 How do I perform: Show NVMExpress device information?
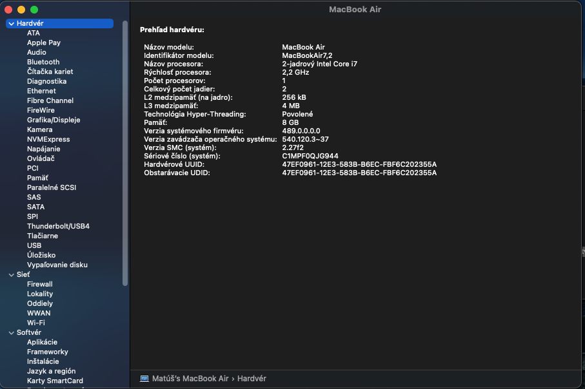pos(48,139)
